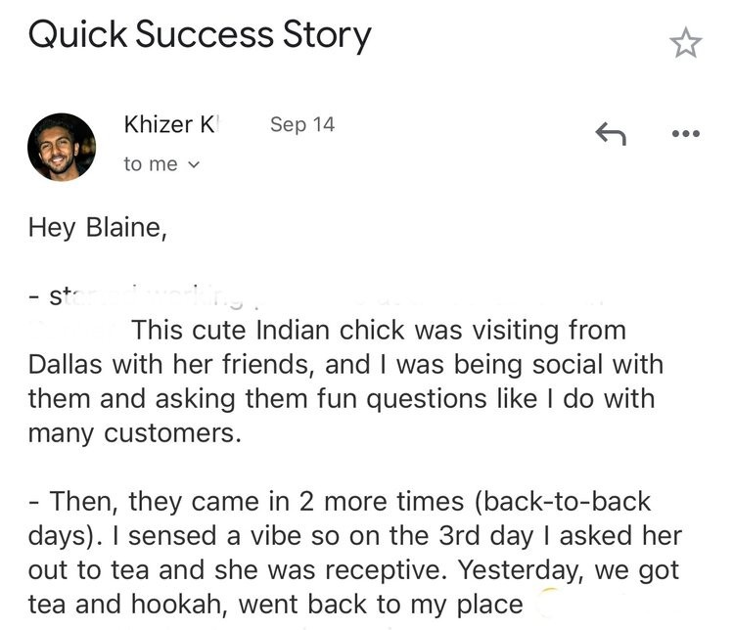Tap the reply arrow icon
The height and width of the screenshot is (630, 734).
611,133
